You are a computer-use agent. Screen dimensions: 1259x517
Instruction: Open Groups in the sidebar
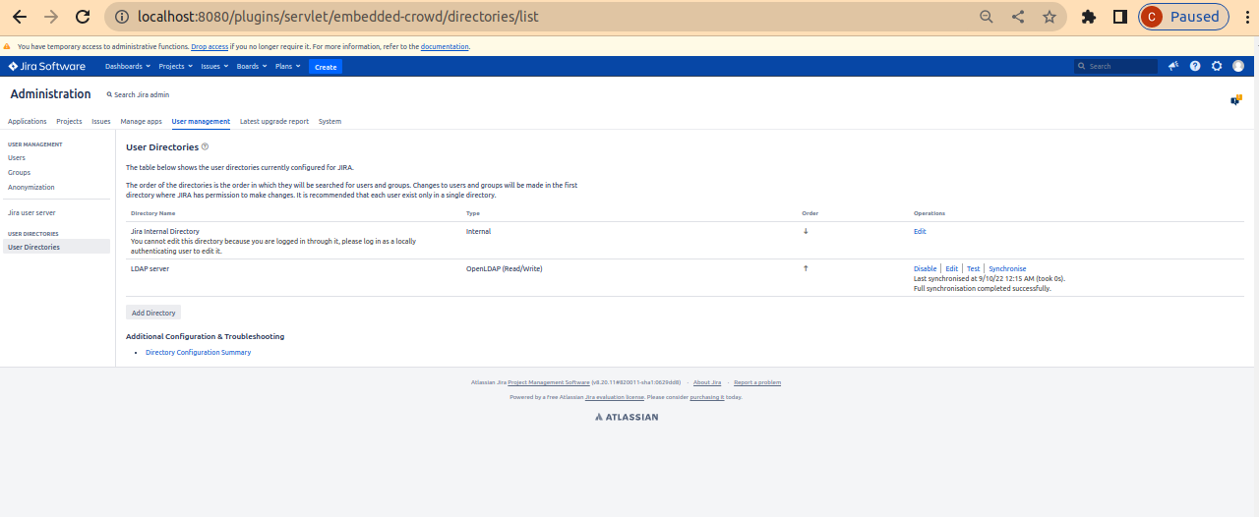click(x=20, y=172)
